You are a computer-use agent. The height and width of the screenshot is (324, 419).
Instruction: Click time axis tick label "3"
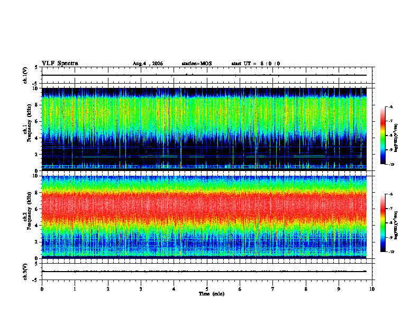pyautogui.click(x=141, y=289)
